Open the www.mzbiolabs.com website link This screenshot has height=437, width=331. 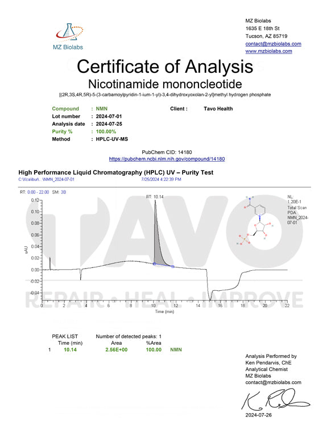click(x=268, y=51)
